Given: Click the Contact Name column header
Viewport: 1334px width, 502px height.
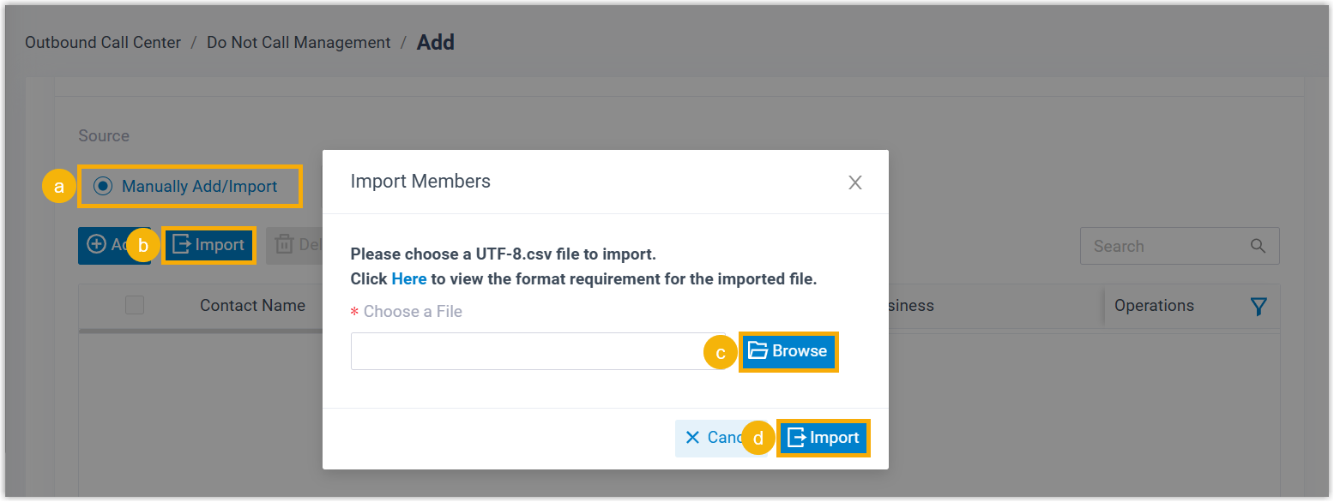Looking at the screenshot, I should [x=252, y=306].
